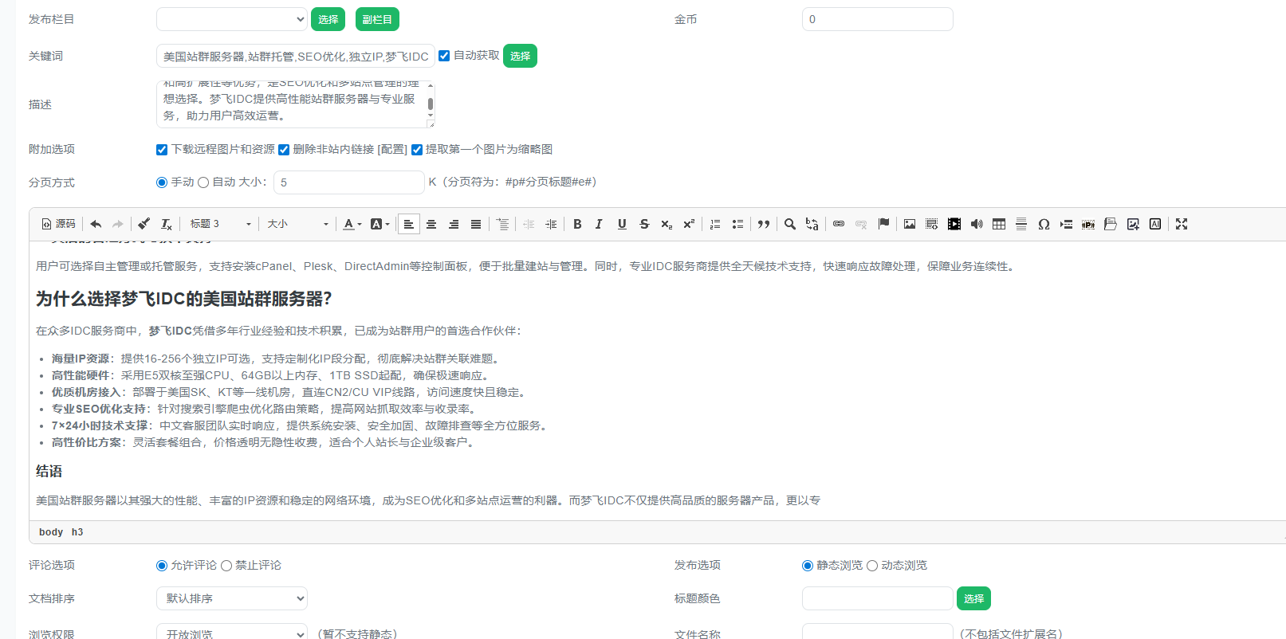Toggle the Source (源码) view button
This screenshot has height=639, width=1286.
(x=59, y=224)
